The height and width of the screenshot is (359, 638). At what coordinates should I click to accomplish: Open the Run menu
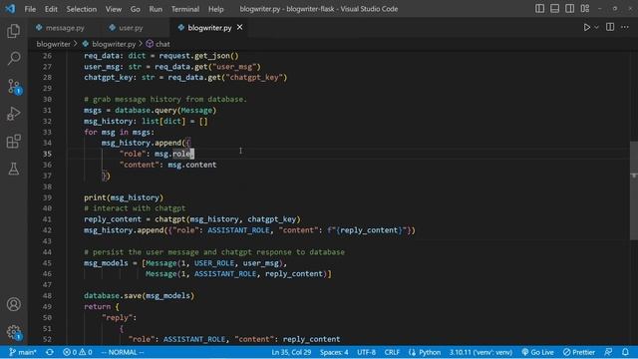156,9
